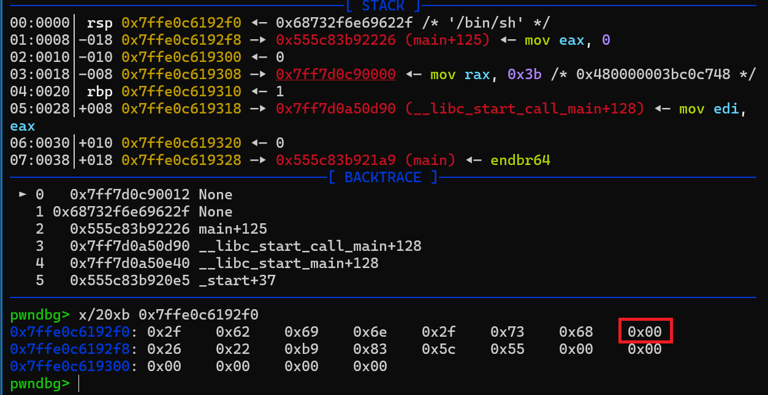The image size is (768, 395).
Task: Click the endbr64 instruction text
Action: pos(520,160)
